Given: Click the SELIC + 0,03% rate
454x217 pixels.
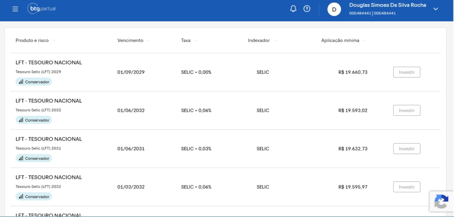Looking at the screenshot, I should (196, 148).
